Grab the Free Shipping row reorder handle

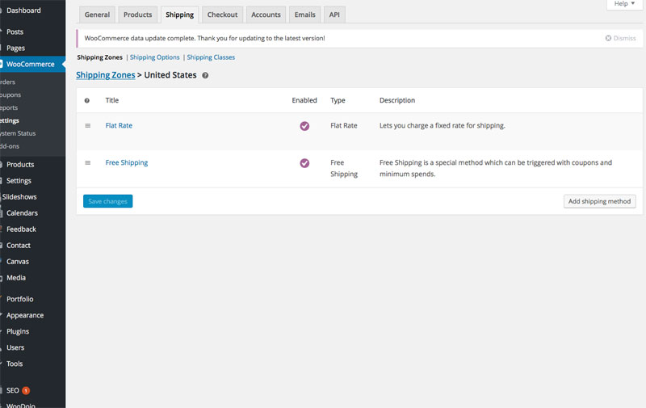88,162
